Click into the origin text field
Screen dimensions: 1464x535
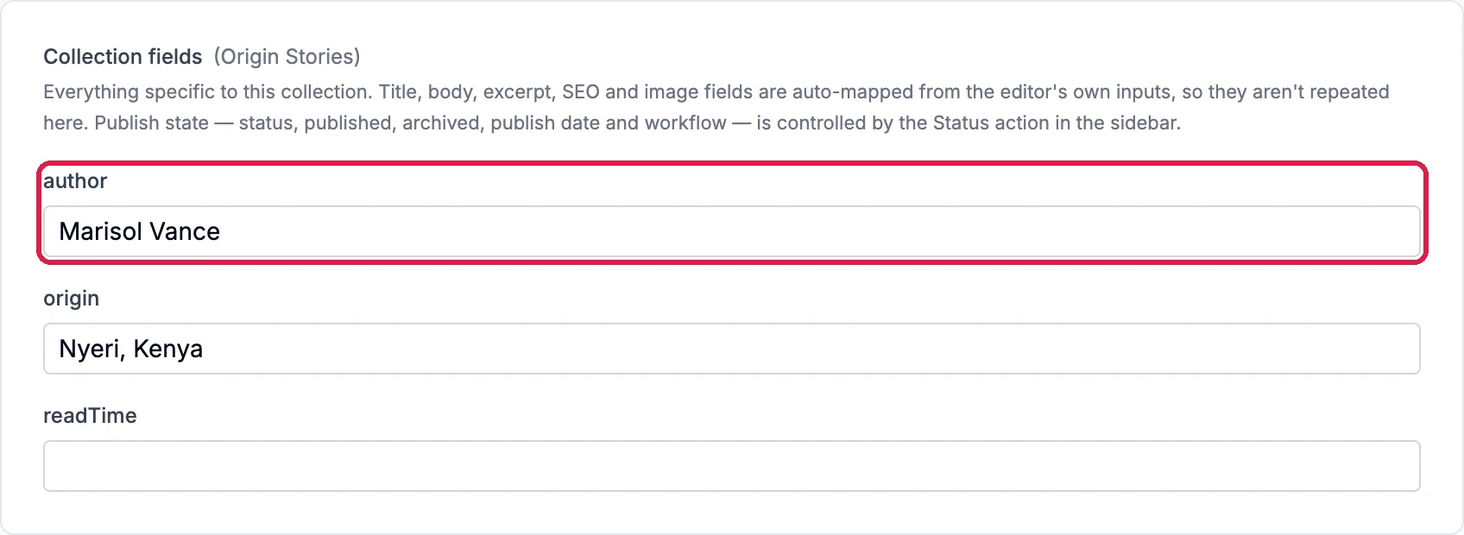(731, 349)
